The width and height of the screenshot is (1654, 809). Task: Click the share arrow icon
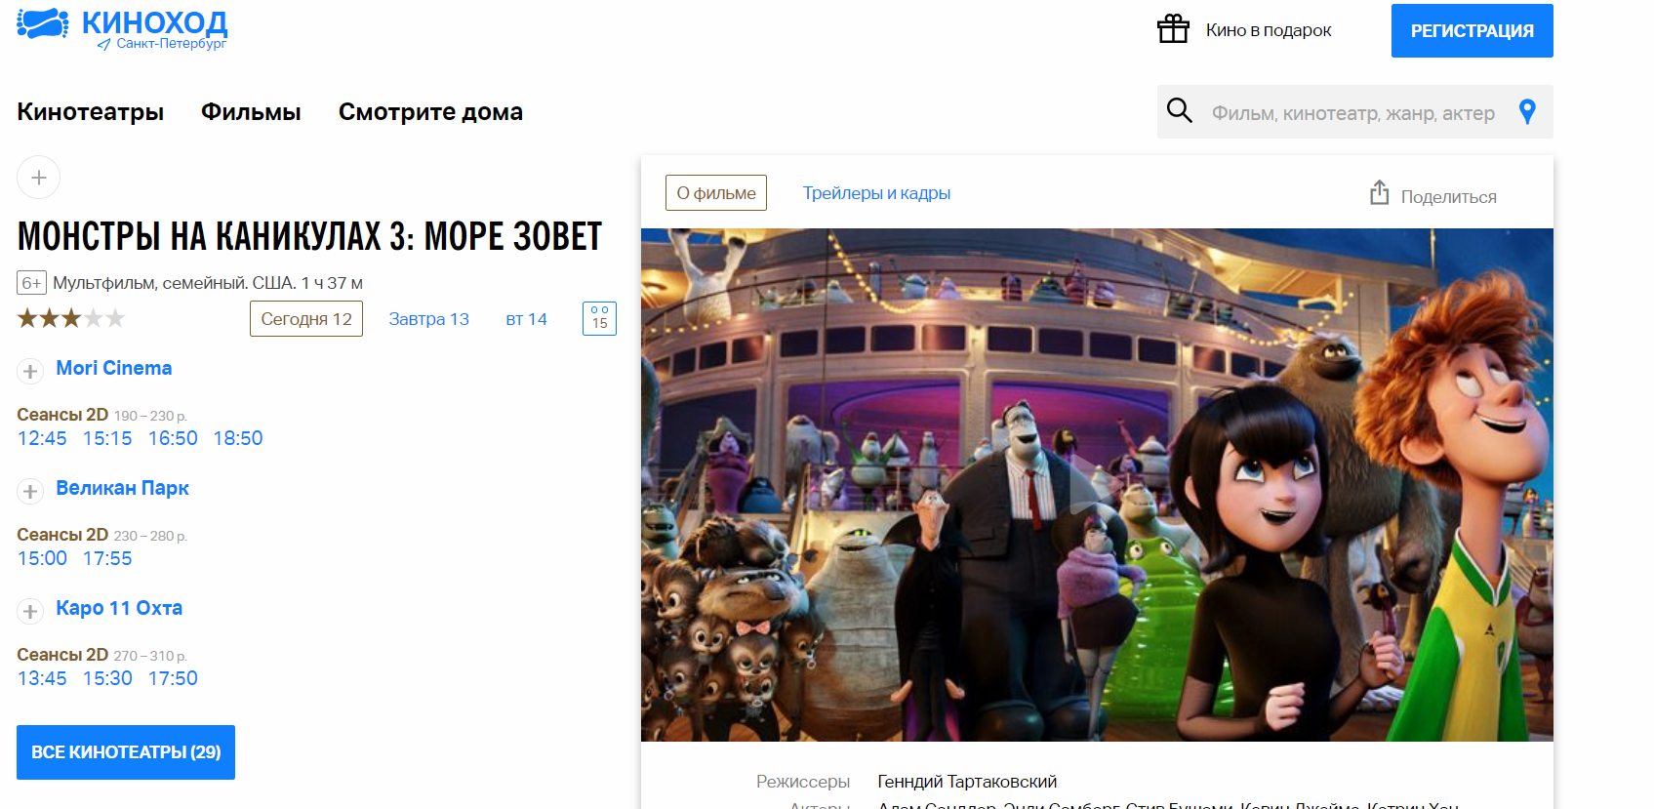coord(1379,192)
